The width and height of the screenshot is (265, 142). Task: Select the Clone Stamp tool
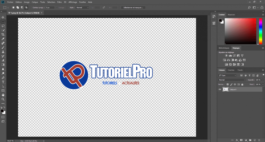3,52
